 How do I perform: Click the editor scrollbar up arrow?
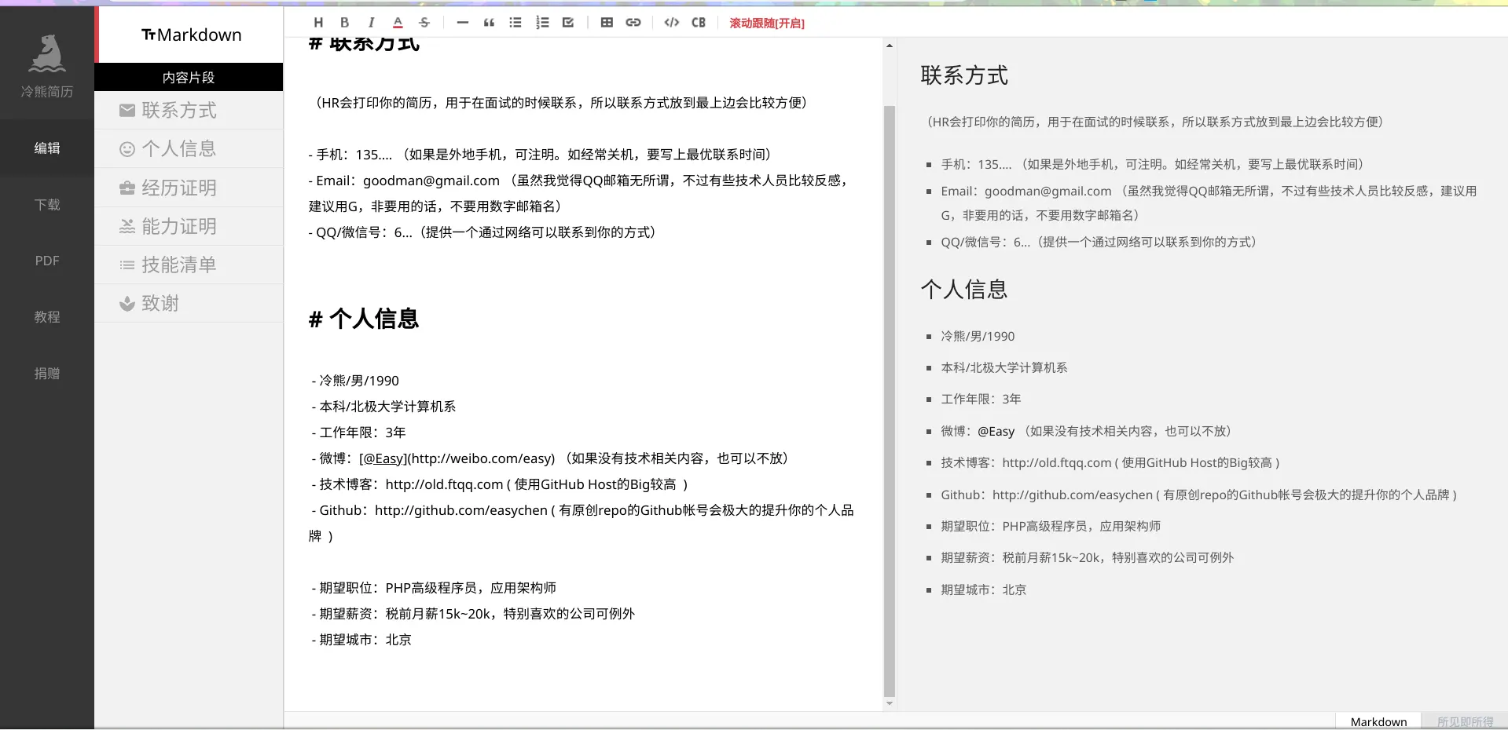890,46
